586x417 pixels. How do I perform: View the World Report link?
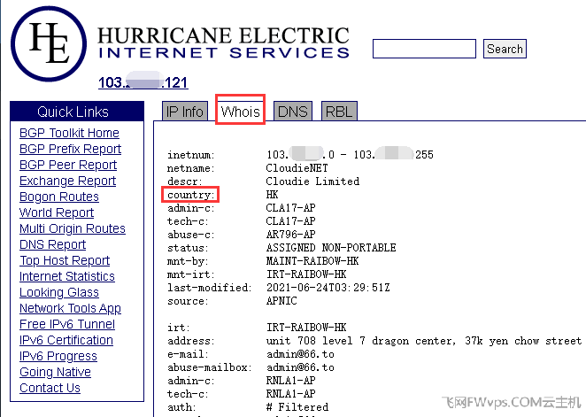click(x=57, y=212)
